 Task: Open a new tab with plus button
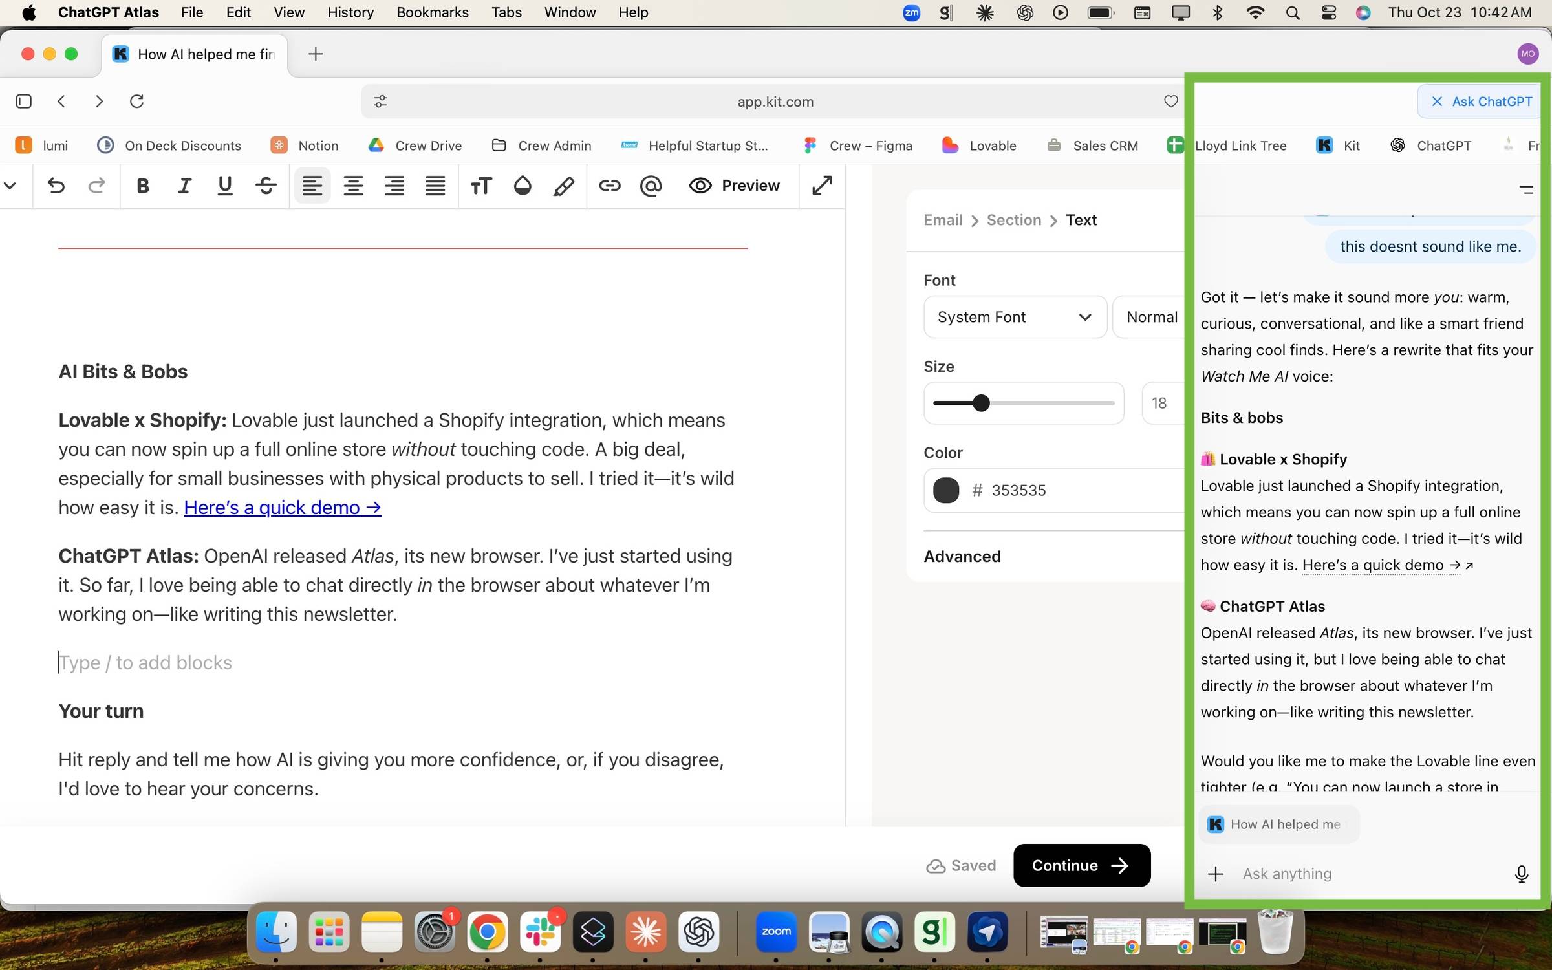pos(316,54)
